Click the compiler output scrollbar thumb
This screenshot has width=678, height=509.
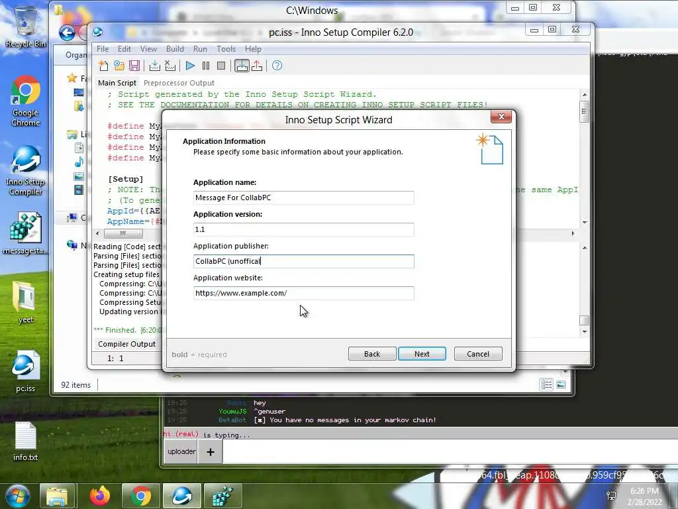pos(584,320)
